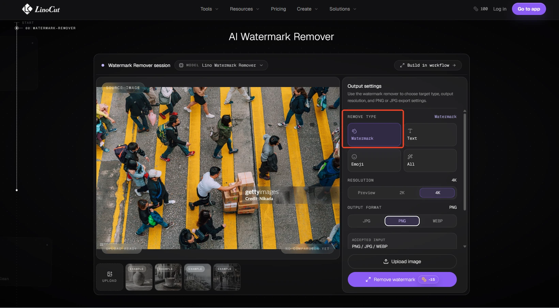Open the Resources menu
This screenshot has width=559, height=308.
(245, 9)
